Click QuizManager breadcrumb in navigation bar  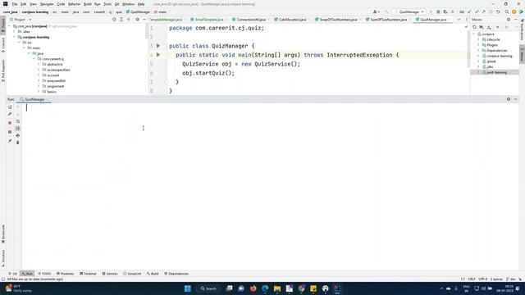tap(139, 11)
